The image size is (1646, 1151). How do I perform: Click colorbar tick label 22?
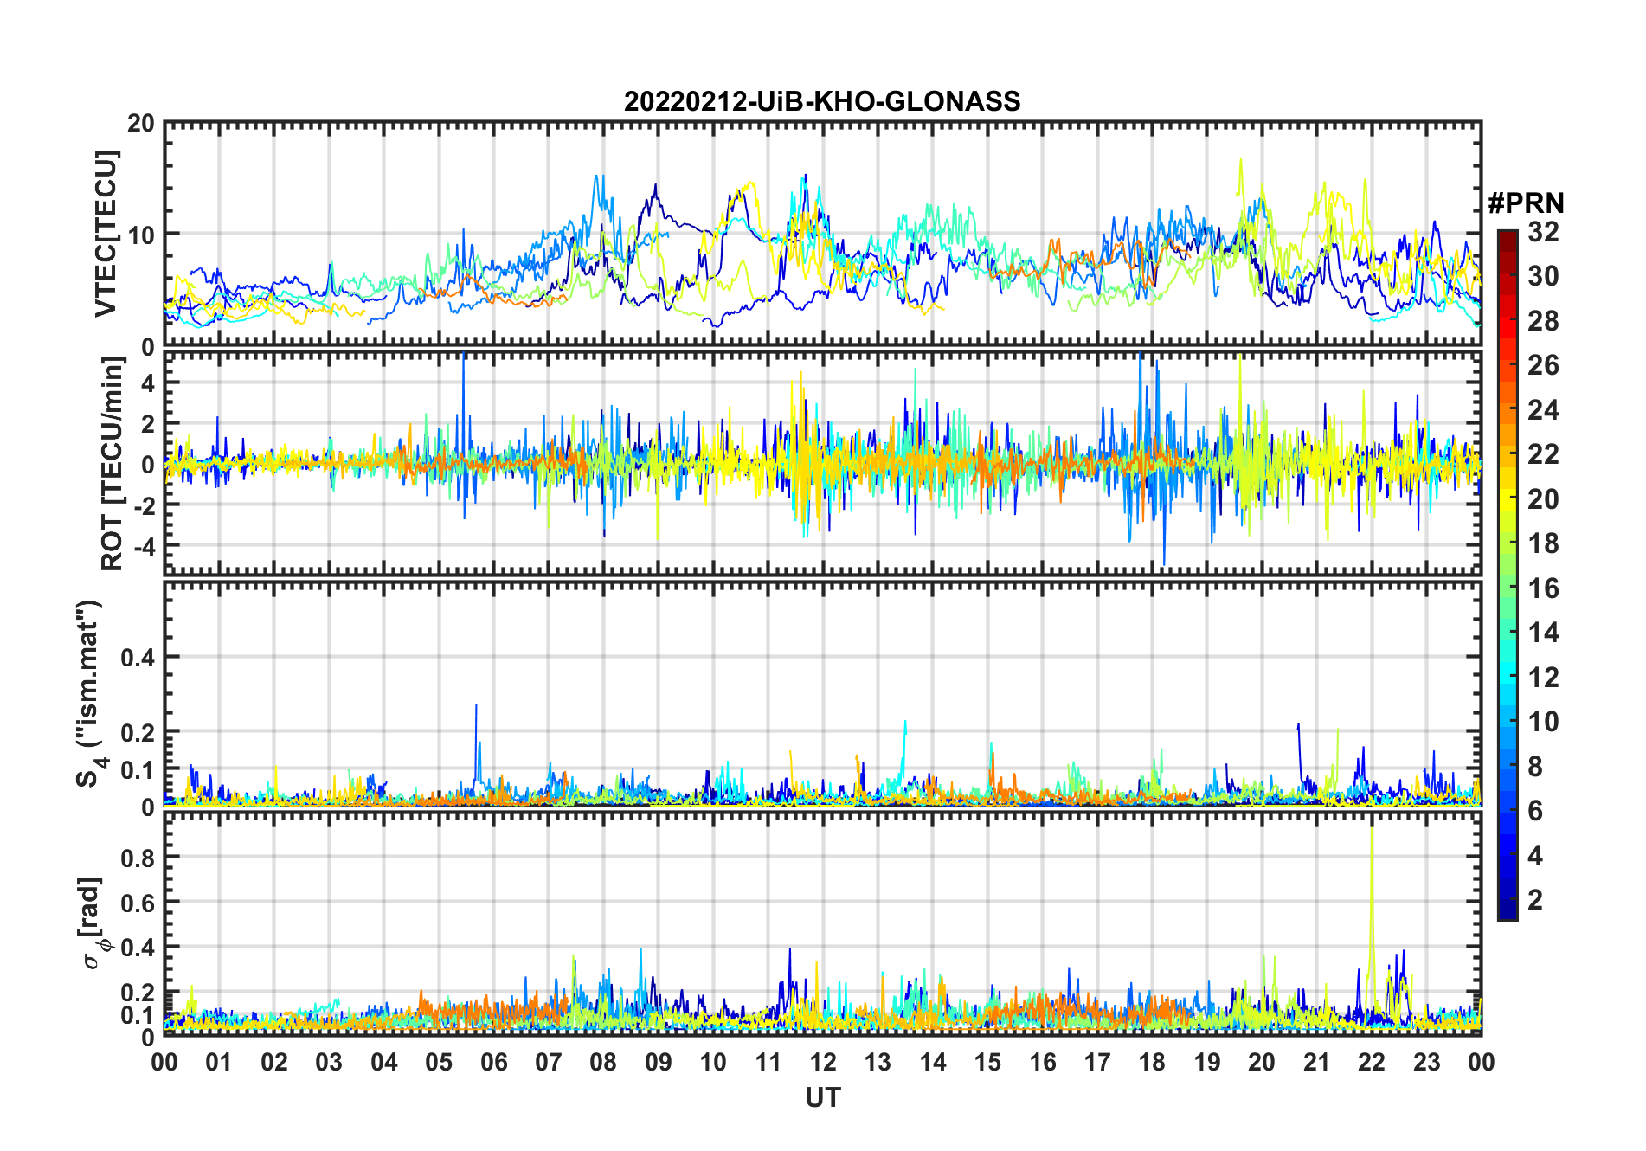[1544, 454]
